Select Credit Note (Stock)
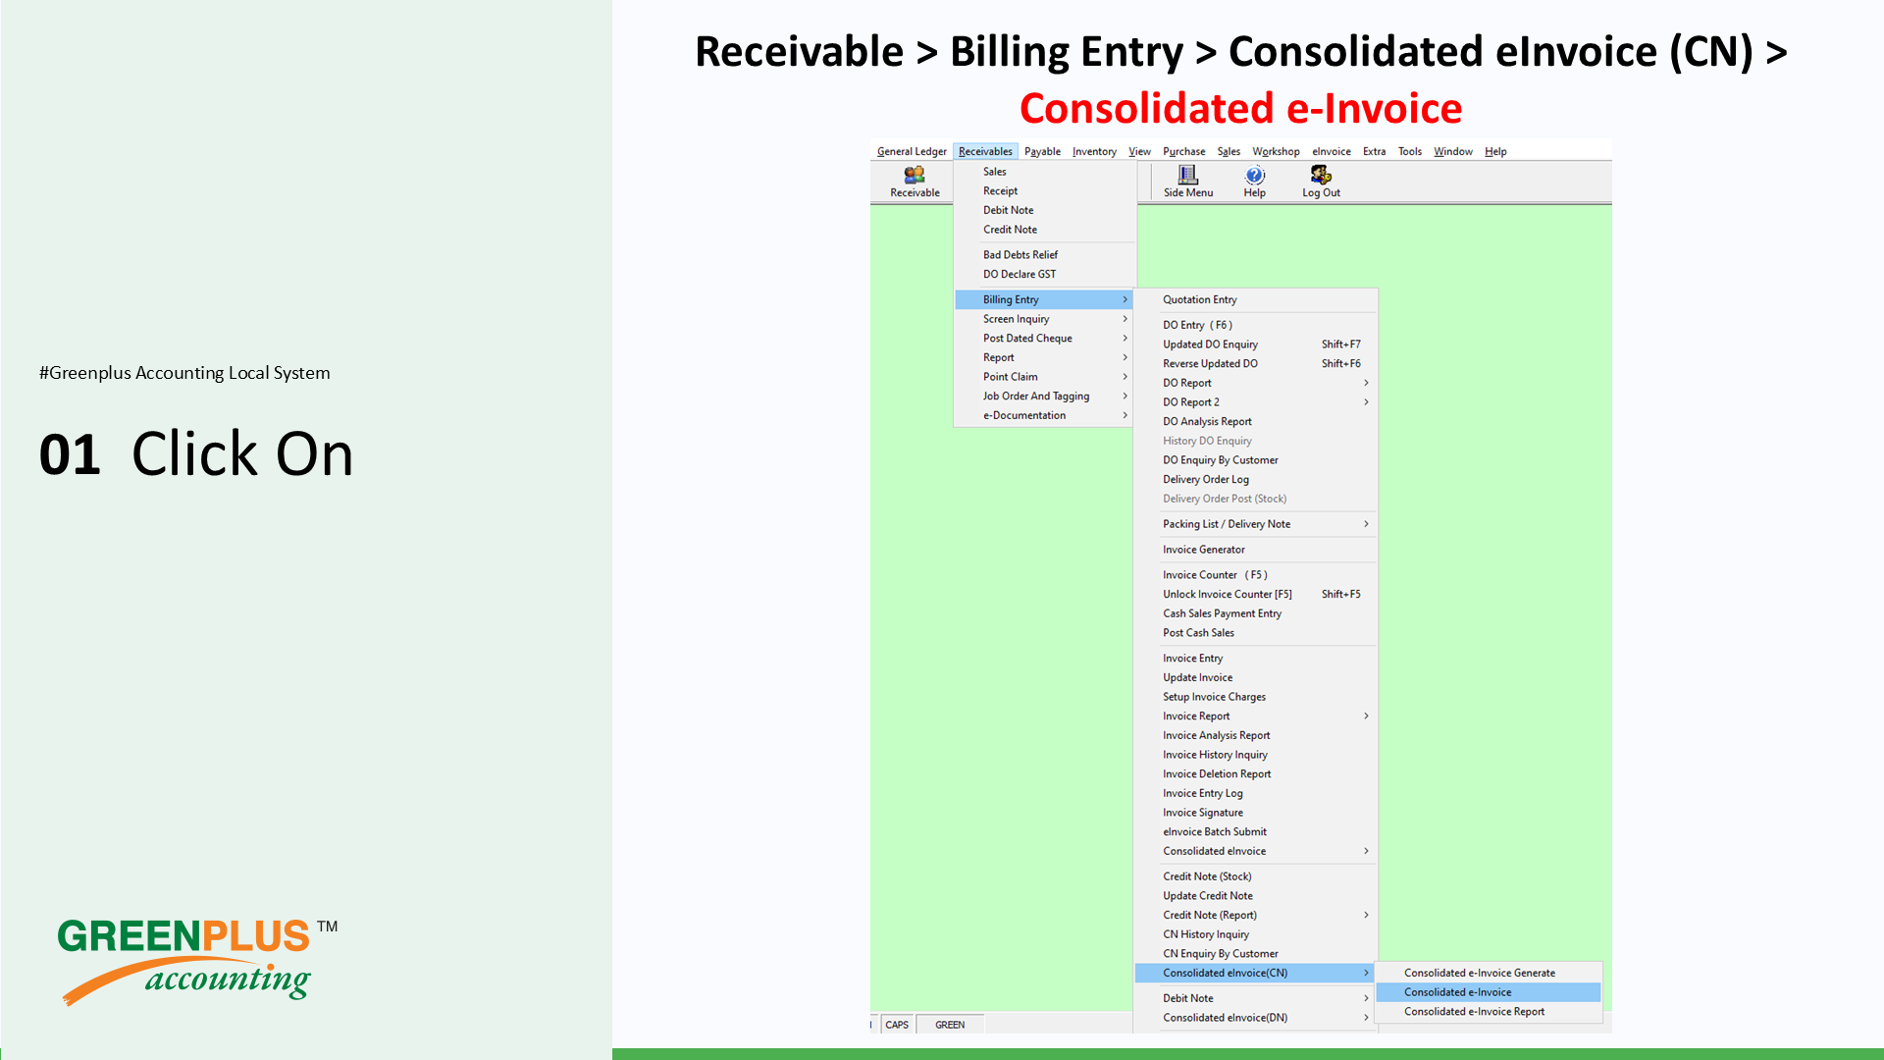The image size is (1884, 1060). [x=1256, y=876]
